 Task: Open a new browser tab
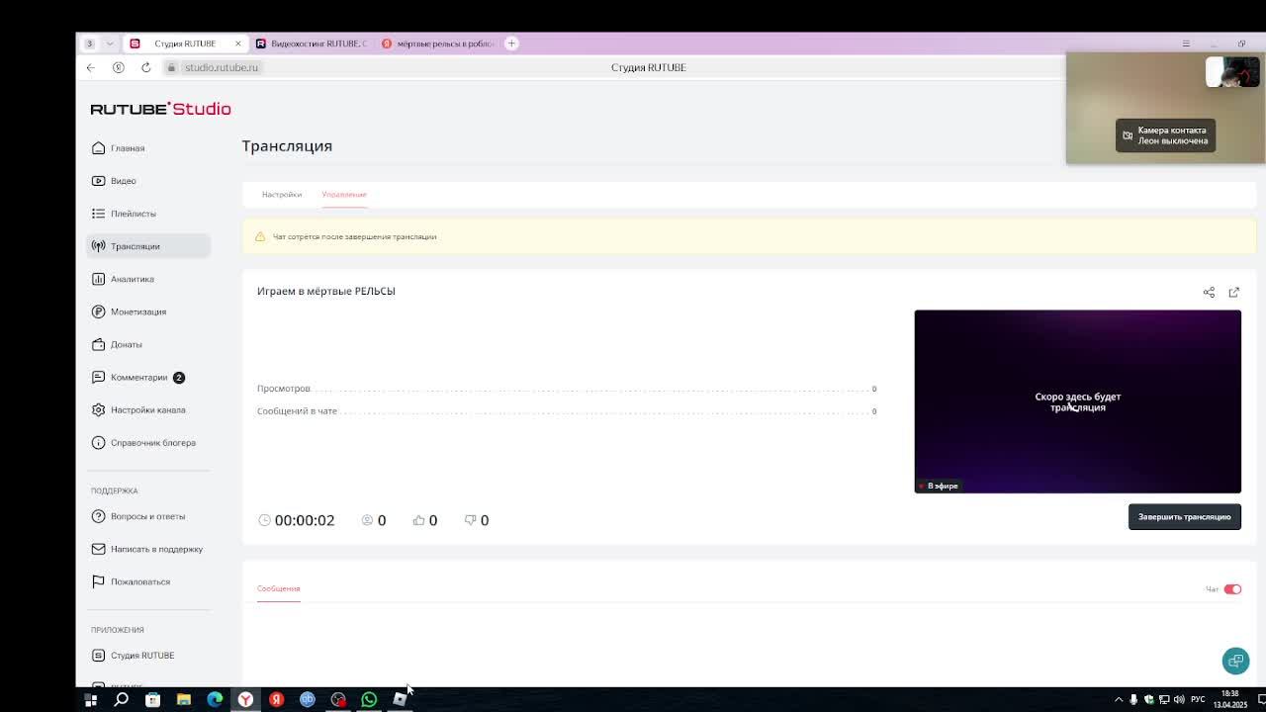tap(511, 44)
